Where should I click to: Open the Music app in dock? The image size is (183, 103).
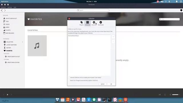[68, 100]
